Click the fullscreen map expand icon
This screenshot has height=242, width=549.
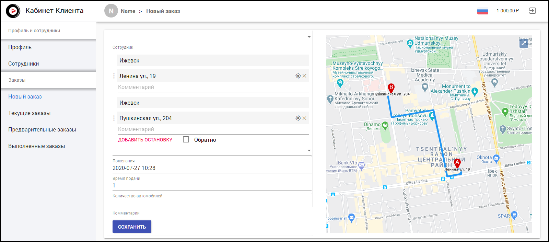pyautogui.click(x=524, y=43)
